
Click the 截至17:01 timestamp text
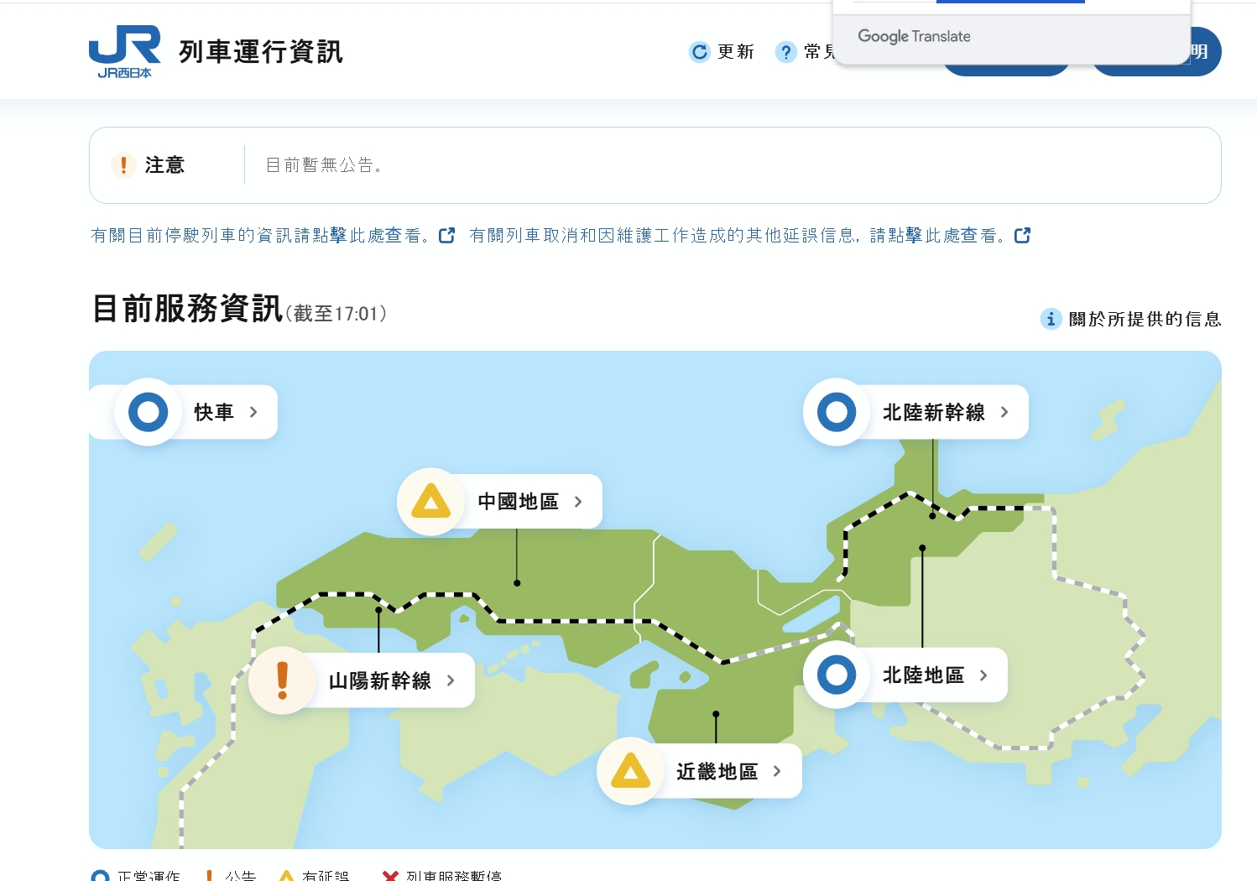click(x=336, y=314)
